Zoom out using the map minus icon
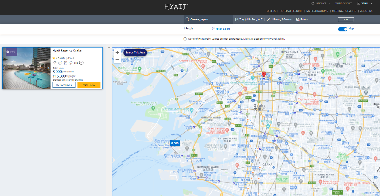The image size is (380, 196). [117, 59]
